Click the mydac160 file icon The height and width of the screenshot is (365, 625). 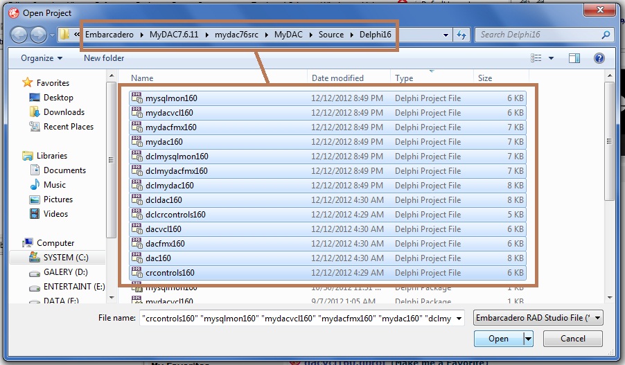[137, 141]
